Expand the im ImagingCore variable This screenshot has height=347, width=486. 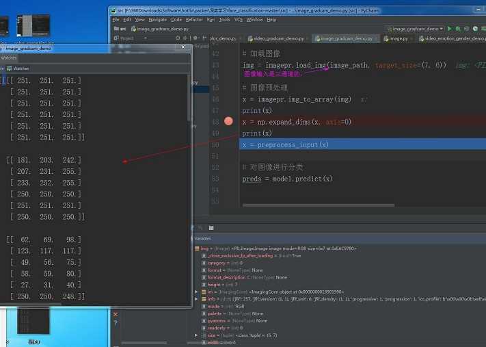[x=196, y=292]
